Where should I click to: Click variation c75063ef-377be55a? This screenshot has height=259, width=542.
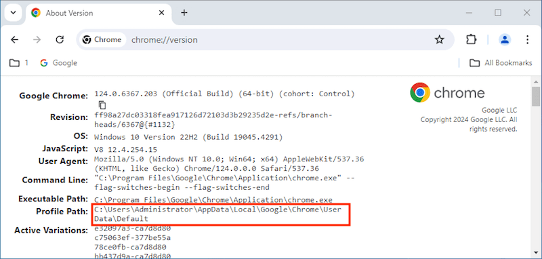point(132,237)
